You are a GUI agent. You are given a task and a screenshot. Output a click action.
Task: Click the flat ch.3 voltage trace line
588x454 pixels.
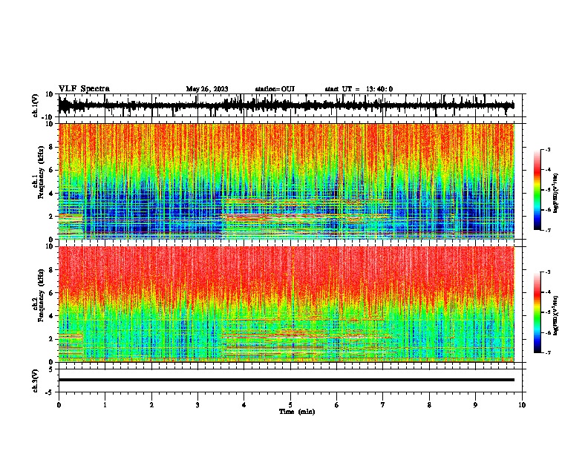point(286,380)
